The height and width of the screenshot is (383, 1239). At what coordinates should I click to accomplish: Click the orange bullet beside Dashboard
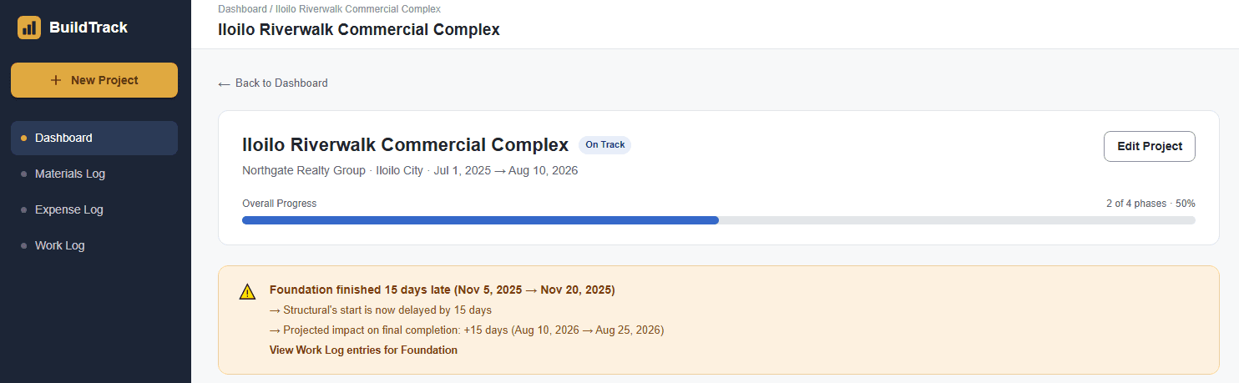point(23,138)
